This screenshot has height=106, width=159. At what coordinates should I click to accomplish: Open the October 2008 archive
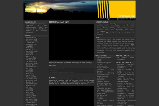tap(31, 103)
